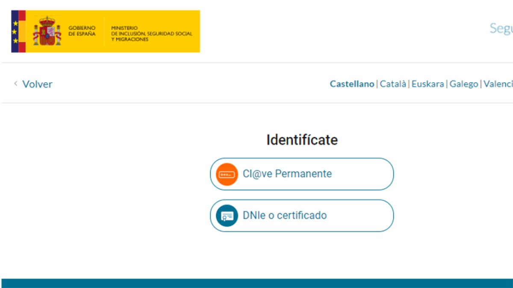513x288 pixels.
Task: Switch language to Català
Action: click(393, 84)
